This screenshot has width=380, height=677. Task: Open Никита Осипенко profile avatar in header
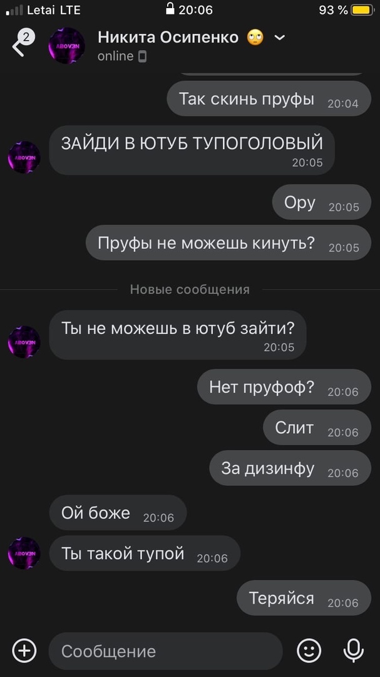tap(66, 46)
